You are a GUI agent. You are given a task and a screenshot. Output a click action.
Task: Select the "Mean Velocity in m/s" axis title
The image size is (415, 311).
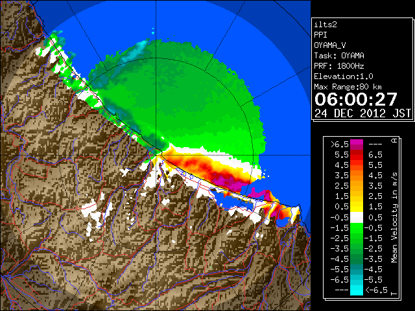pyautogui.click(x=394, y=218)
